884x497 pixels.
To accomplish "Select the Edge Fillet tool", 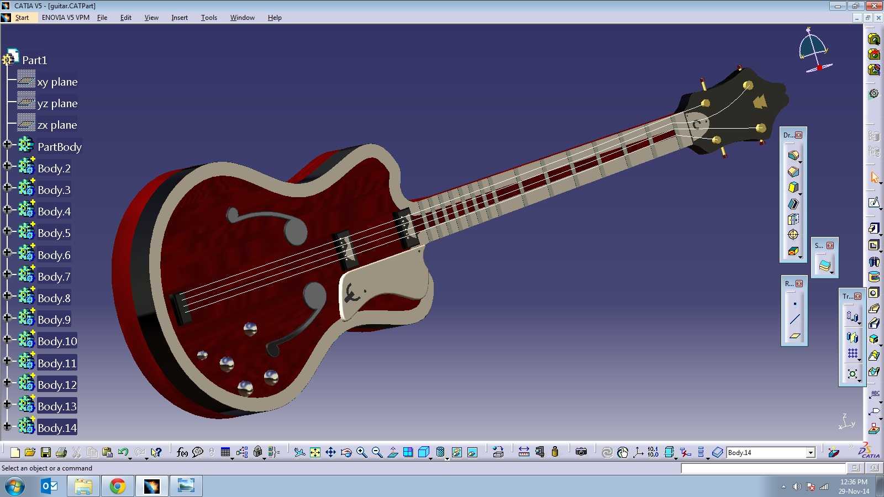I will pyautogui.click(x=793, y=155).
